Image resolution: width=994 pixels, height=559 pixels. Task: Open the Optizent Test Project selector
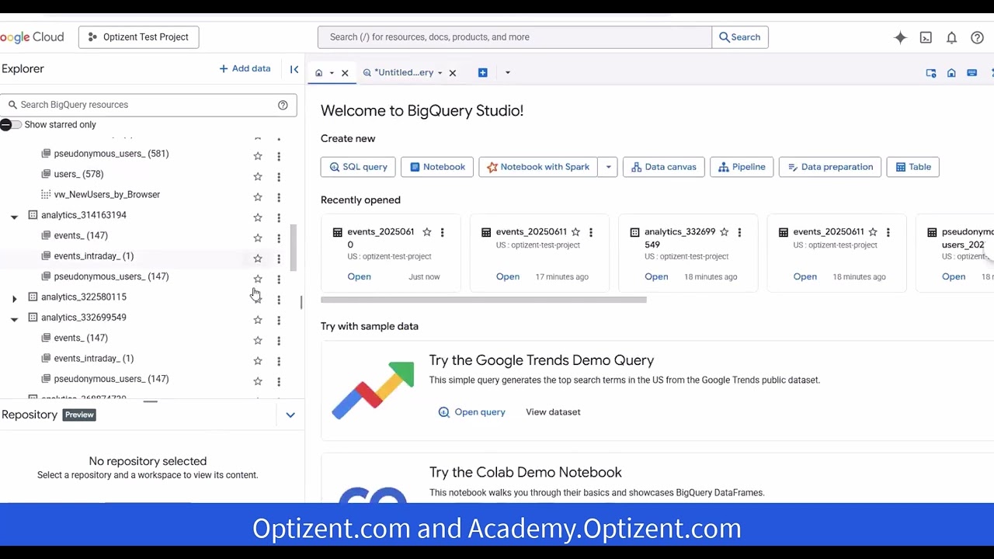click(138, 37)
